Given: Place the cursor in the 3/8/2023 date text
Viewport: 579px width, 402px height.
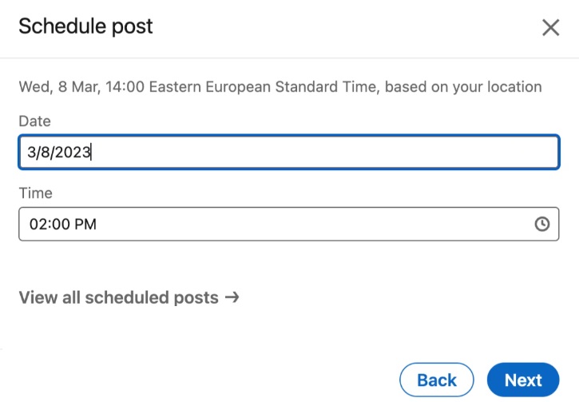Looking at the screenshot, I should coord(59,152).
